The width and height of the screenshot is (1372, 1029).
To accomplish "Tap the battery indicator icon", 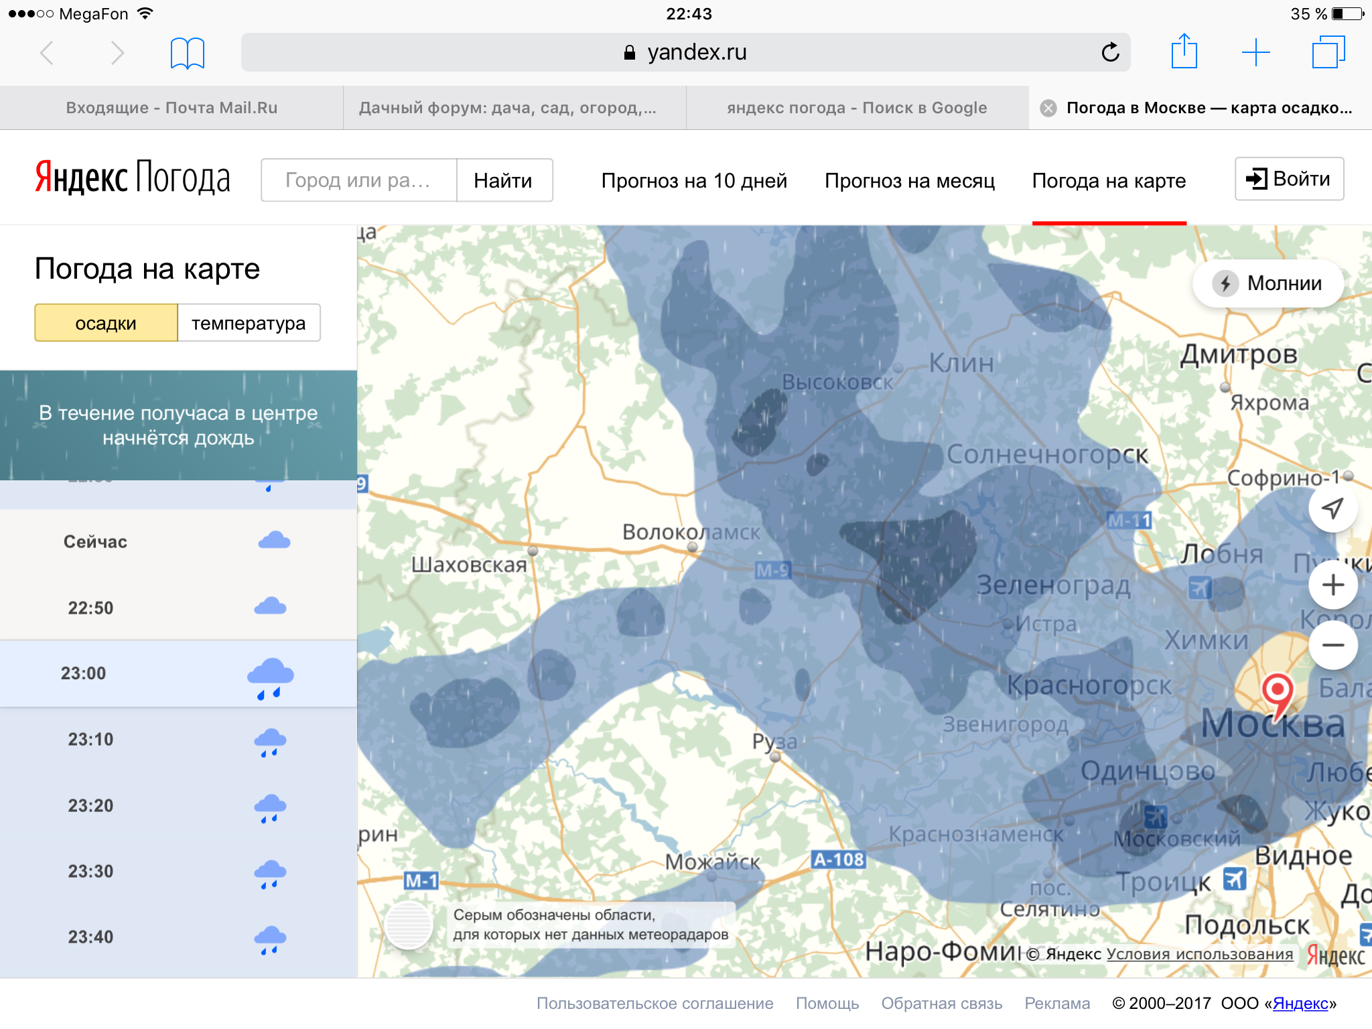I will [x=1347, y=13].
